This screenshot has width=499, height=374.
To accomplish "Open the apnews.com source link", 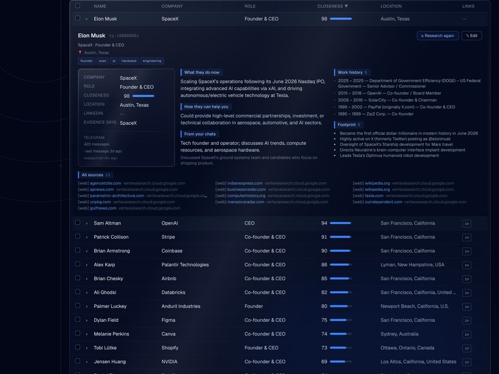I will 101,189.
